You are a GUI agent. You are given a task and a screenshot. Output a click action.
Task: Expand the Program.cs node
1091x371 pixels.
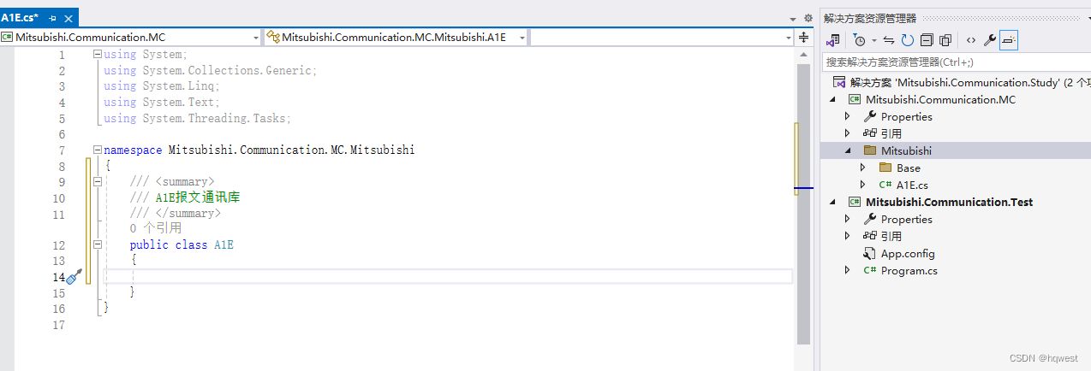(x=848, y=271)
